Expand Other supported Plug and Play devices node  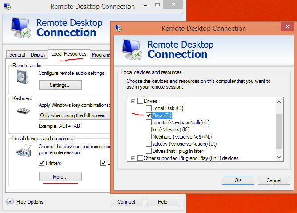tap(133, 158)
